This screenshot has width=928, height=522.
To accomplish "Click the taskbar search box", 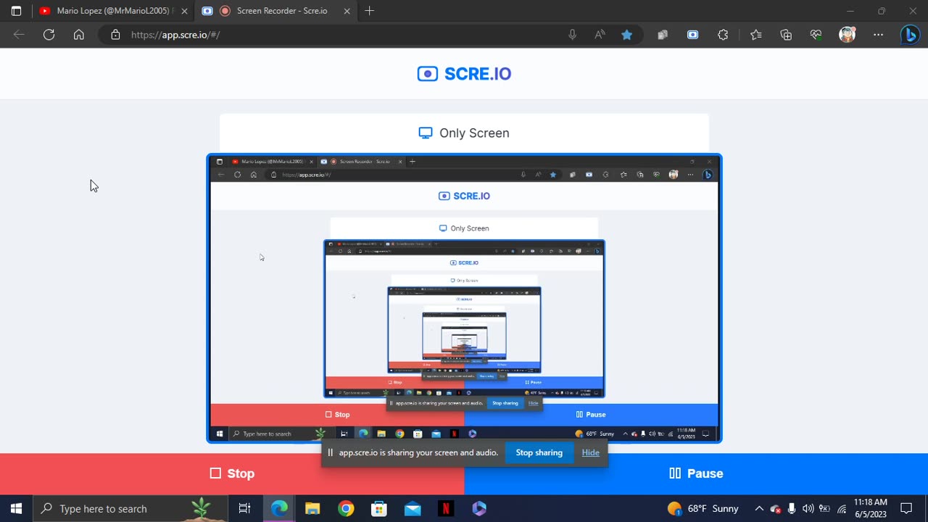I will [x=130, y=508].
